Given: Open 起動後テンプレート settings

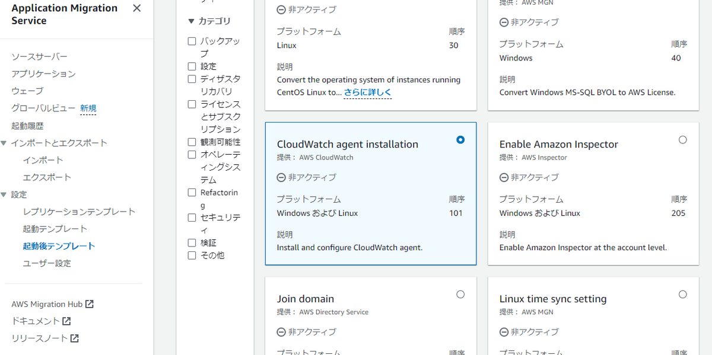Looking at the screenshot, I should click(x=59, y=246).
